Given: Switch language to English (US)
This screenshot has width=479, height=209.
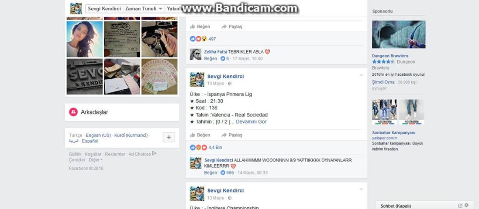Looking at the screenshot, I should 98,135.
